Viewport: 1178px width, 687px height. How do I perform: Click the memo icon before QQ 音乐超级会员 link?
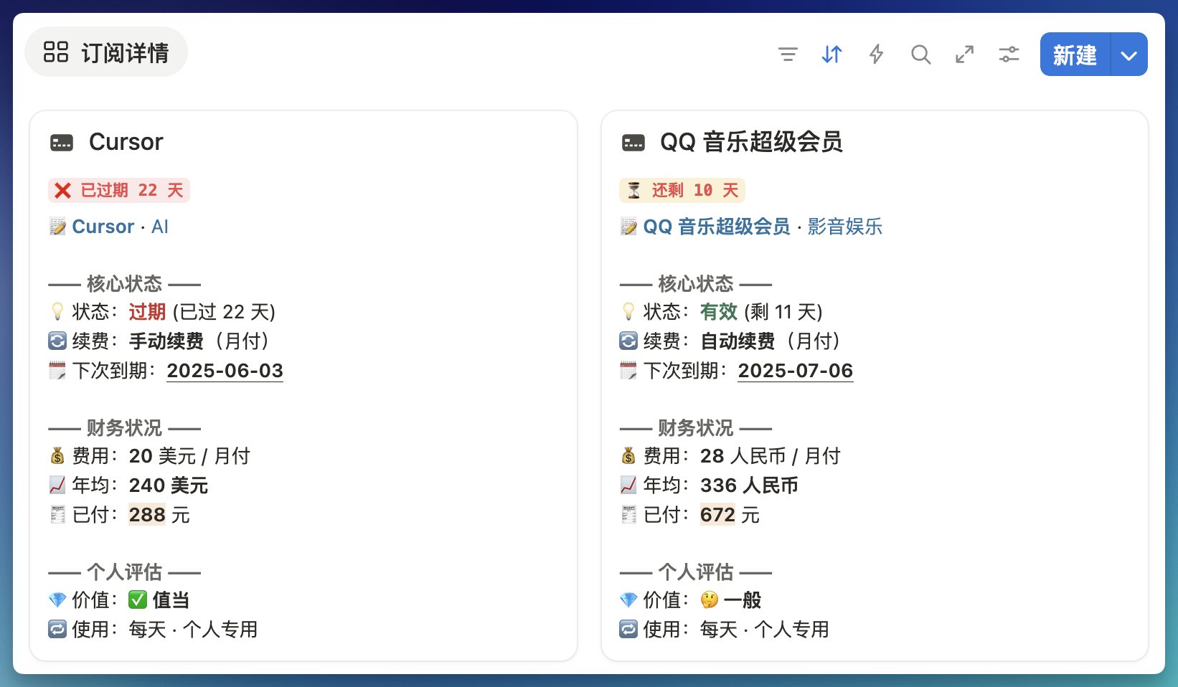point(628,227)
